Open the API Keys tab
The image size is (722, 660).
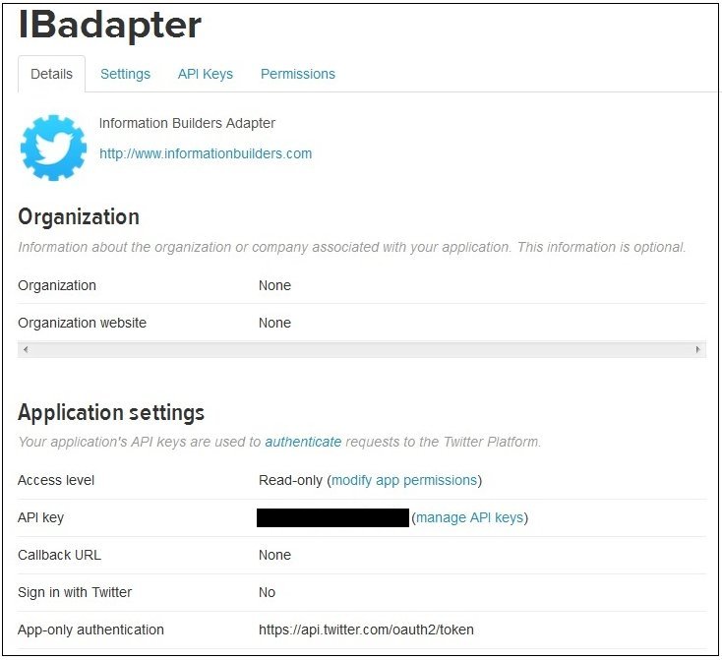pos(206,74)
